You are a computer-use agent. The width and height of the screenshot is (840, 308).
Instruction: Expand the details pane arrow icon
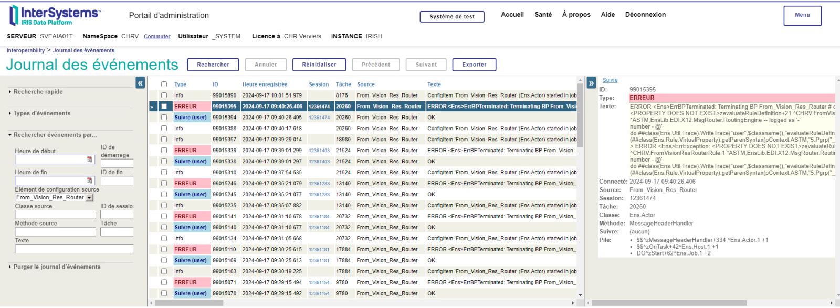[x=591, y=83]
